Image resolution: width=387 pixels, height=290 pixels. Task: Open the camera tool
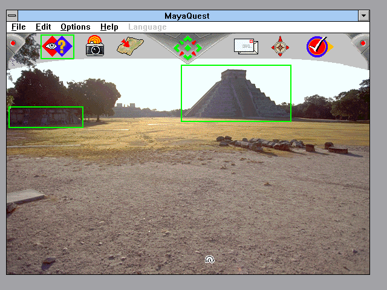(x=95, y=46)
